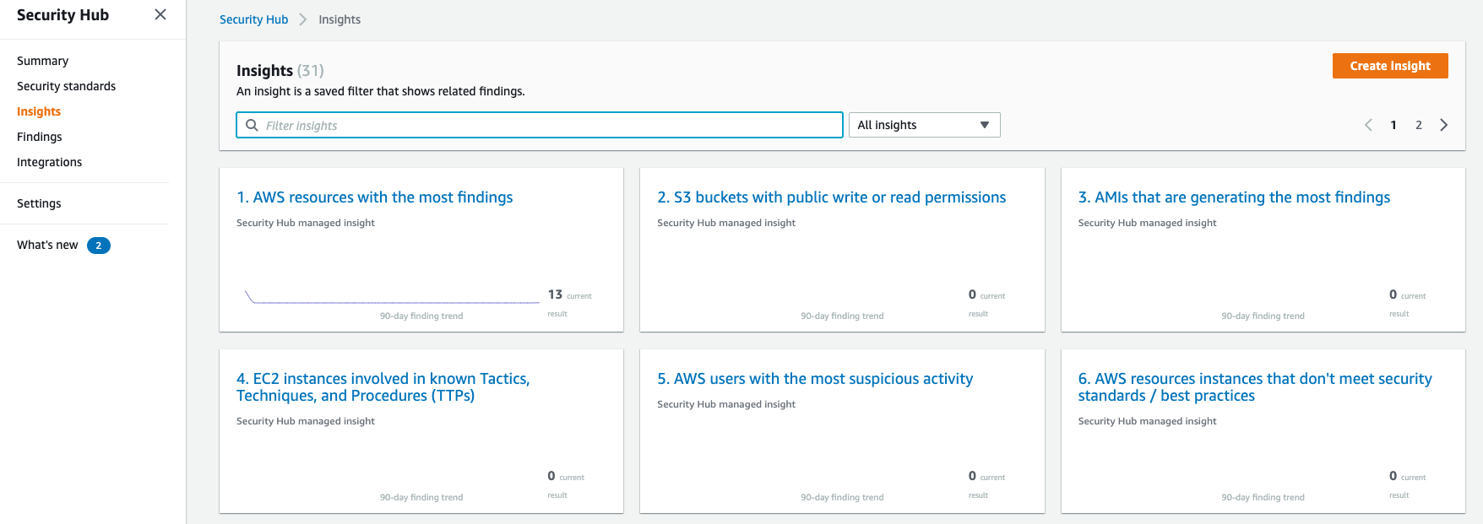Click the Security Hub breadcrumb link
Screen dimensions: 1483x524
[253, 19]
